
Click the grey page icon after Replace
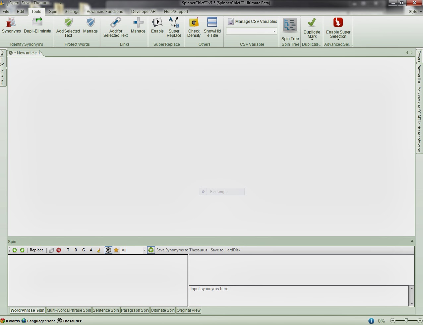(x=51, y=250)
